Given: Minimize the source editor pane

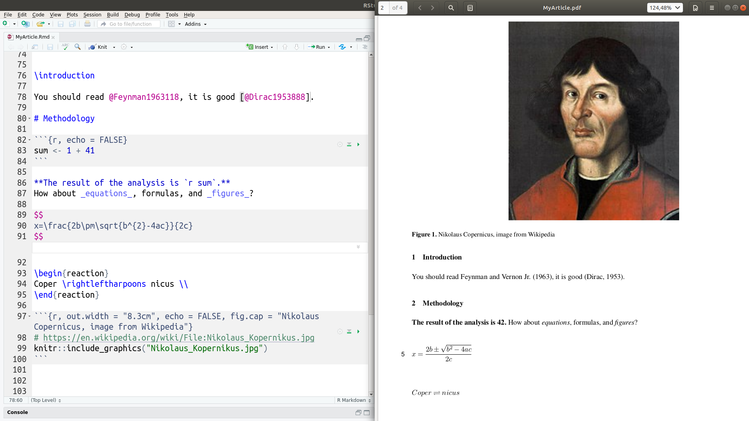Looking at the screenshot, I should pyautogui.click(x=359, y=39).
